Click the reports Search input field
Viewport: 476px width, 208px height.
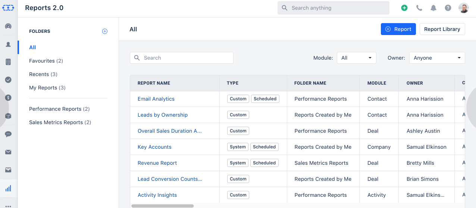tap(182, 58)
